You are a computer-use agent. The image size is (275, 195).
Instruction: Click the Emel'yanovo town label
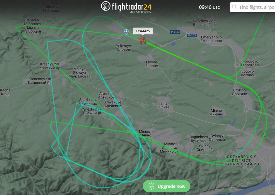pyautogui.click(x=211, y=39)
